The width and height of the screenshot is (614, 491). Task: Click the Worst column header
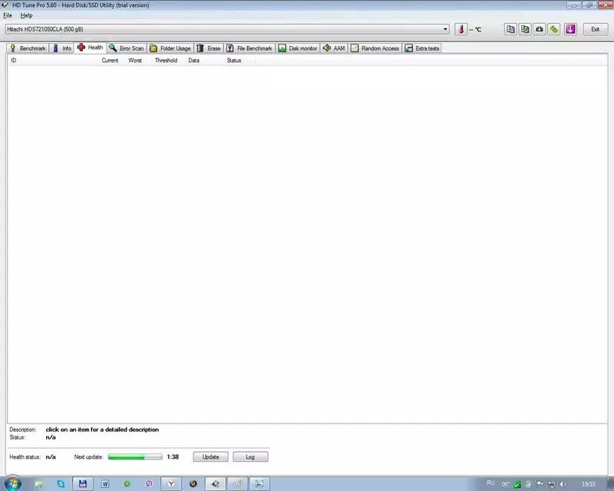[135, 61]
